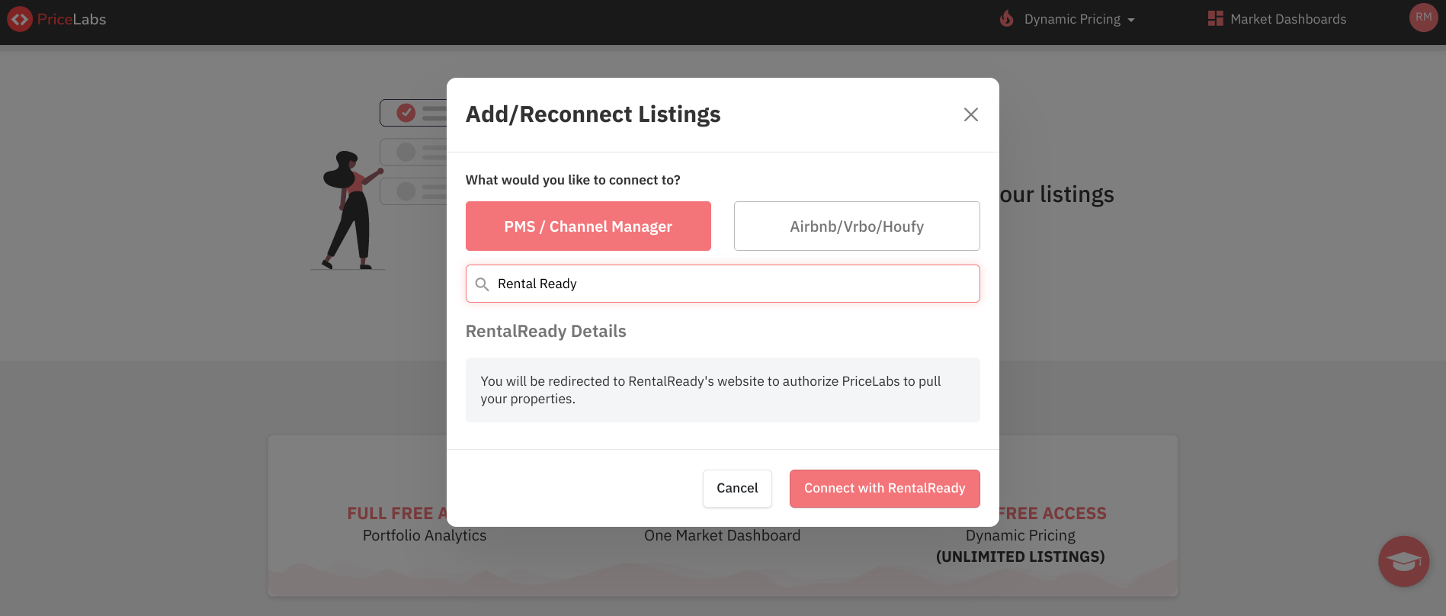Open Market Dashboards from the top navigation

click(x=1287, y=18)
